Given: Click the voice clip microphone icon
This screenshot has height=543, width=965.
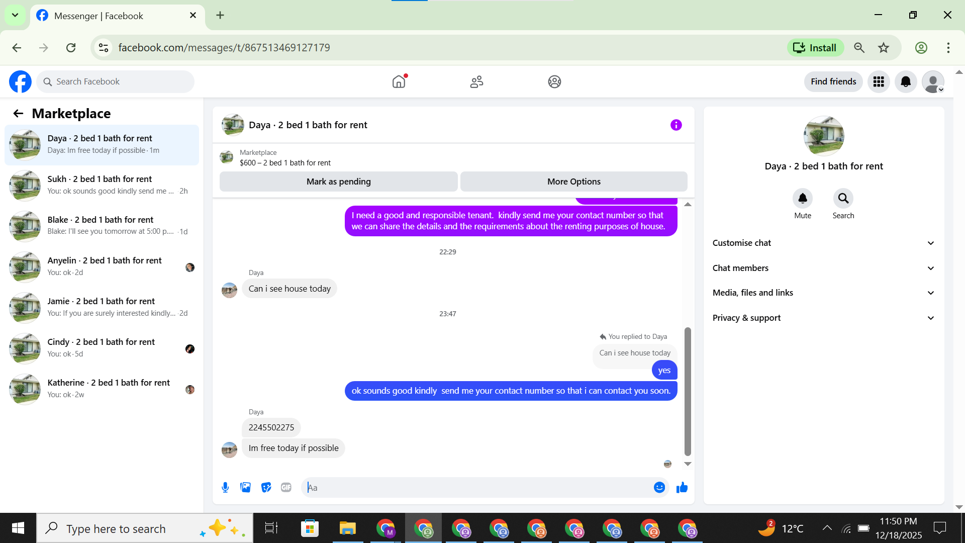Looking at the screenshot, I should coord(225,487).
